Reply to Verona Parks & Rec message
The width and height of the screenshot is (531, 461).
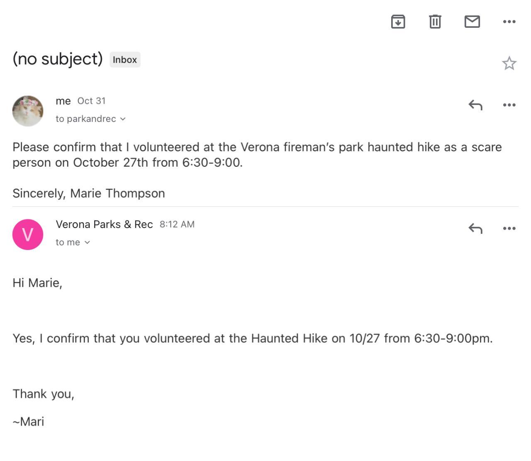pos(475,228)
